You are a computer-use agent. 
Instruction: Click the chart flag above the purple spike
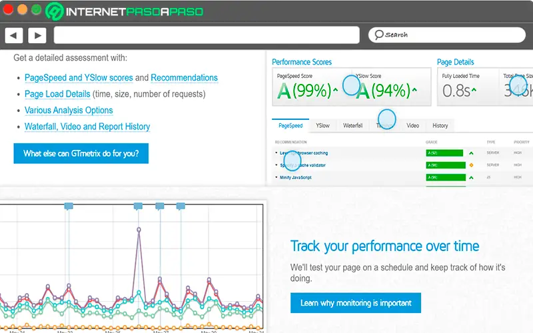pyautogui.click(x=138, y=206)
